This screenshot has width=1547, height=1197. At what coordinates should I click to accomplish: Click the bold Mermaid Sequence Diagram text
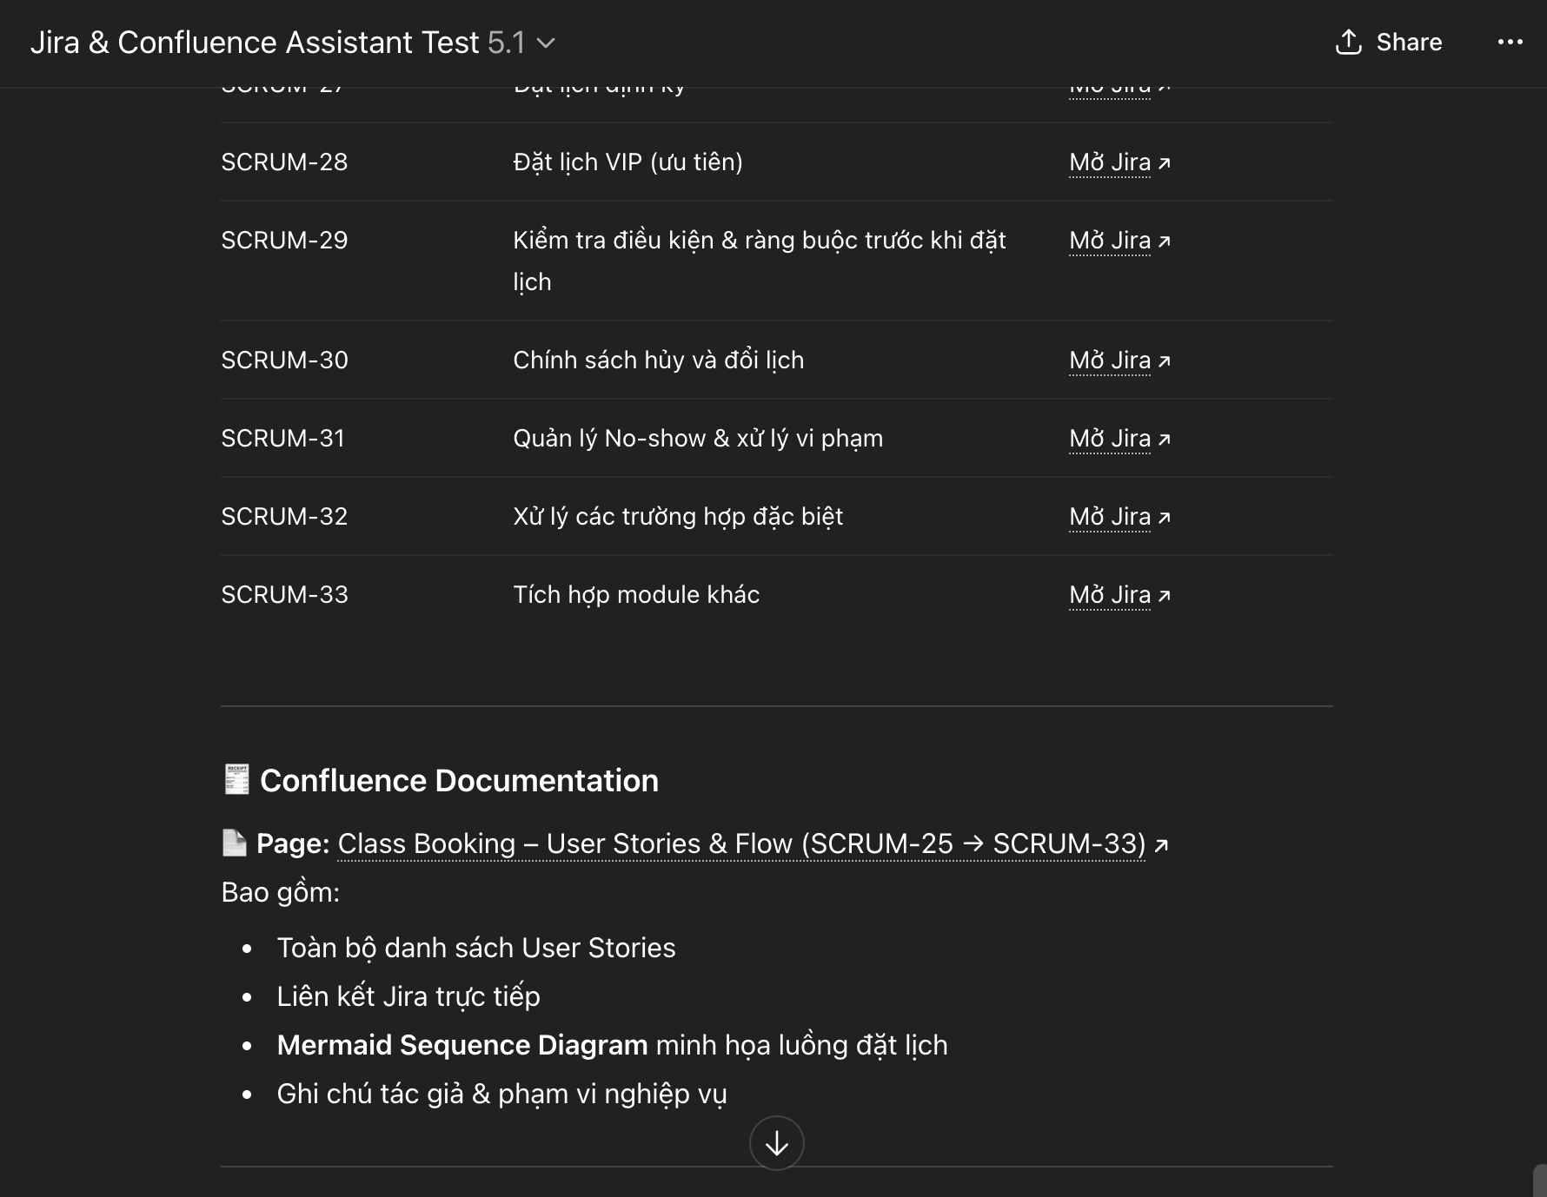pos(461,1045)
